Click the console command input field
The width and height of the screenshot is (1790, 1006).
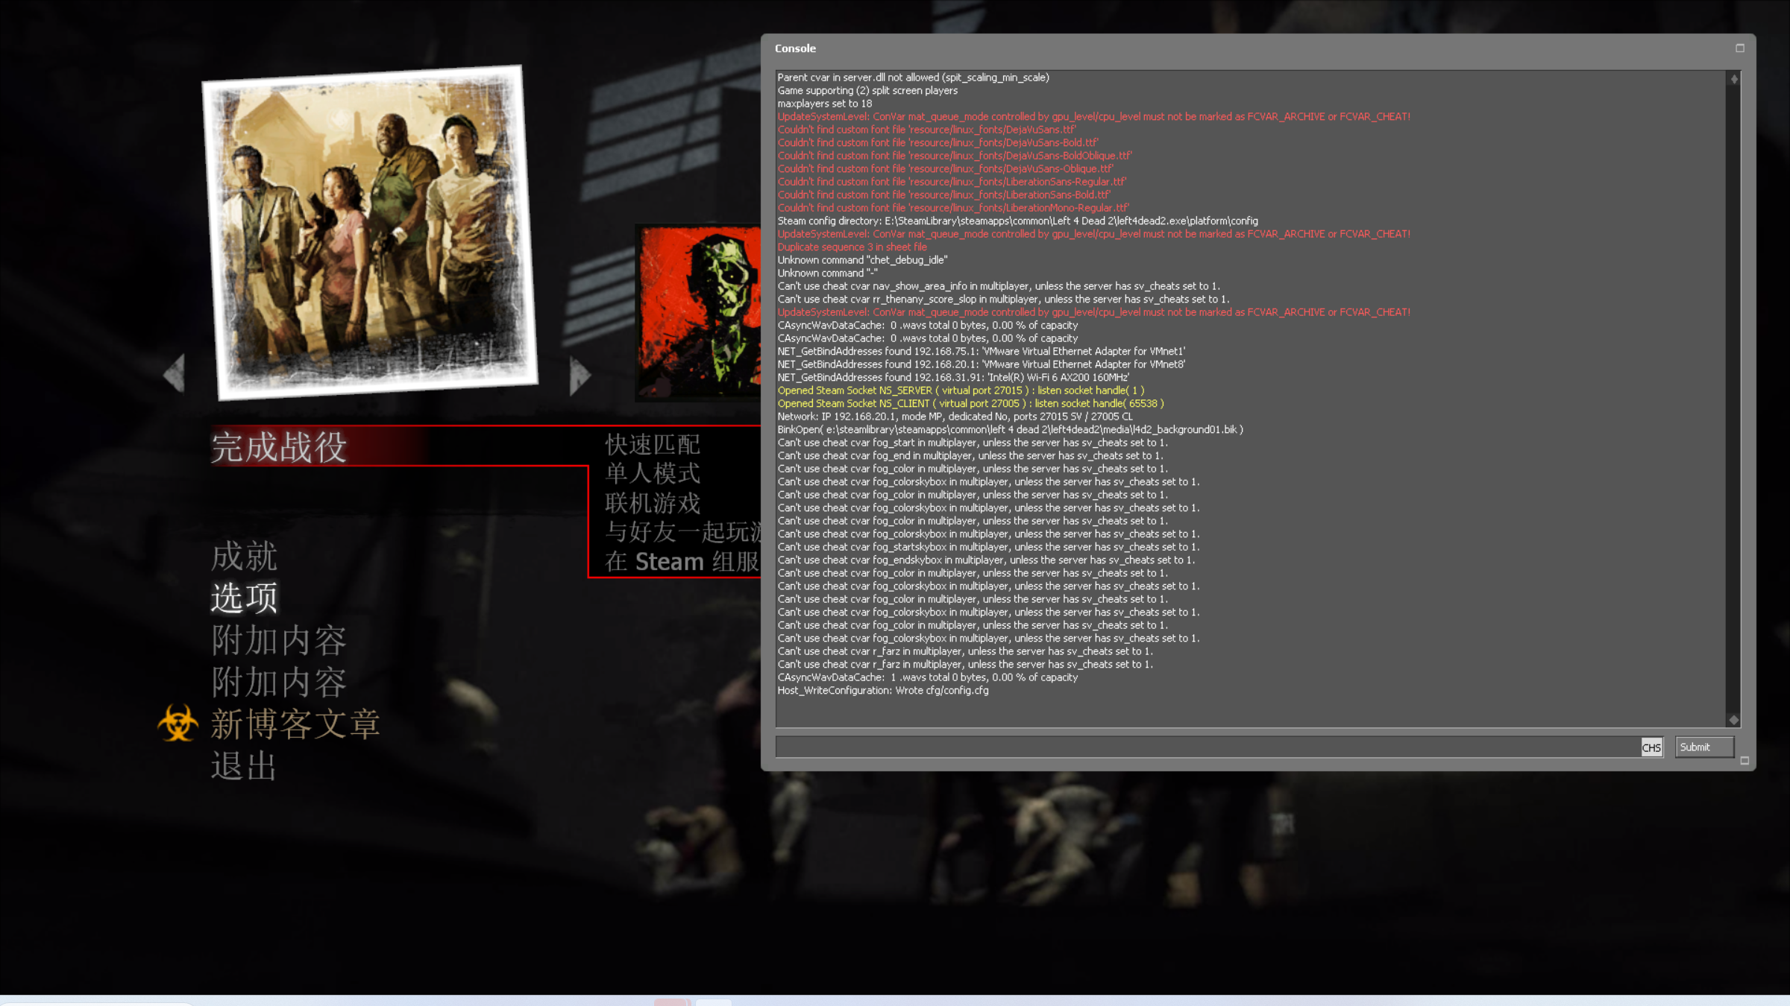coord(1208,747)
